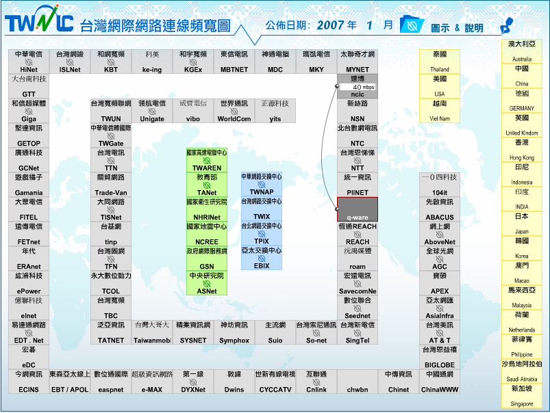
Task: Choose the REACH node
Action: pos(358,234)
